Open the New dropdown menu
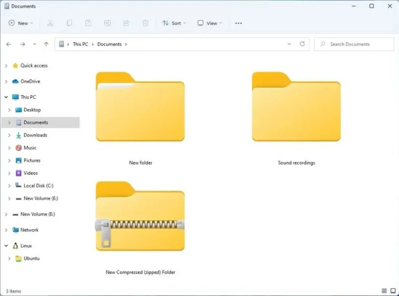Viewport: 399px width, 296px height. [x=21, y=23]
